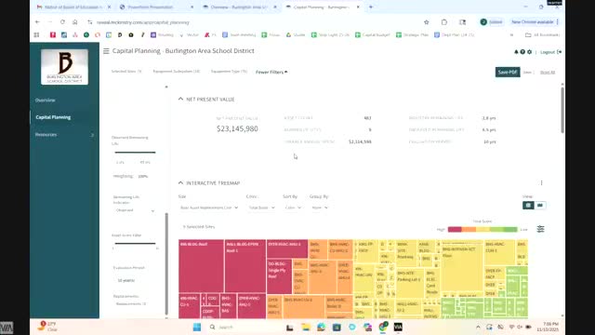
Task: Switch to the treemap grid view toggle
Action: tap(528, 206)
